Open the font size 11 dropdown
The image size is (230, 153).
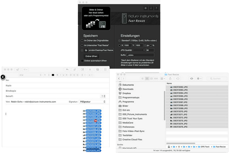pos(47,75)
